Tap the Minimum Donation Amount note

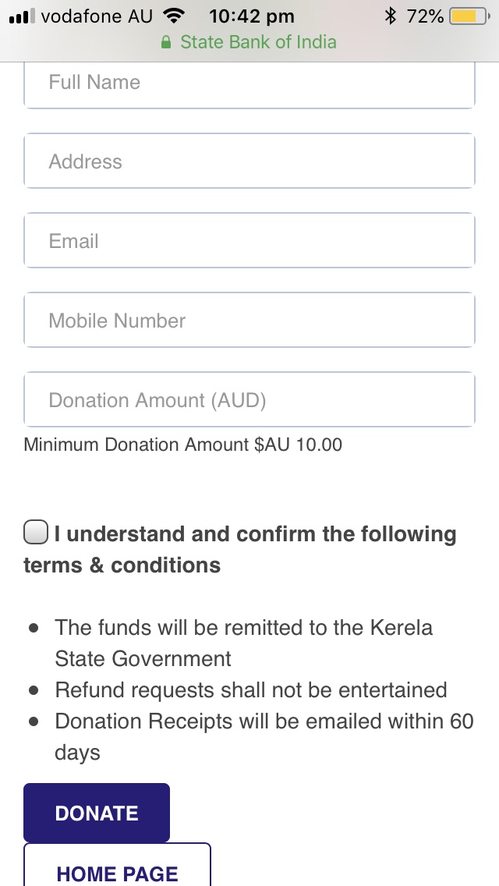tap(183, 445)
